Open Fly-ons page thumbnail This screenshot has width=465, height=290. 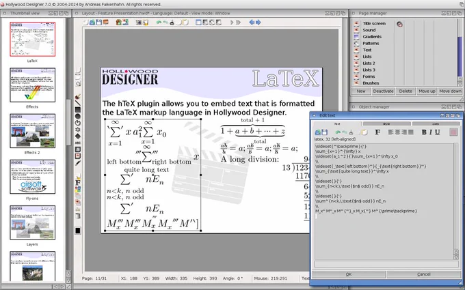pos(32,177)
